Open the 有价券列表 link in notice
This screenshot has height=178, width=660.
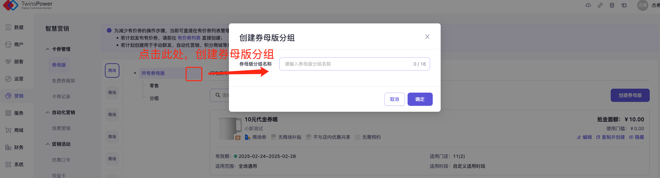(189, 38)
